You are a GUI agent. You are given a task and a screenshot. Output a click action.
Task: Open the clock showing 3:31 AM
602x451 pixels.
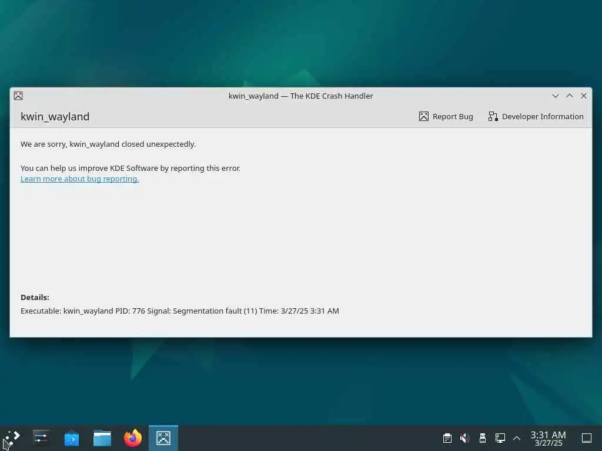click(549, 438)
